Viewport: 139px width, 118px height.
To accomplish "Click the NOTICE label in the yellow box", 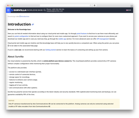I will pos(11,101).
